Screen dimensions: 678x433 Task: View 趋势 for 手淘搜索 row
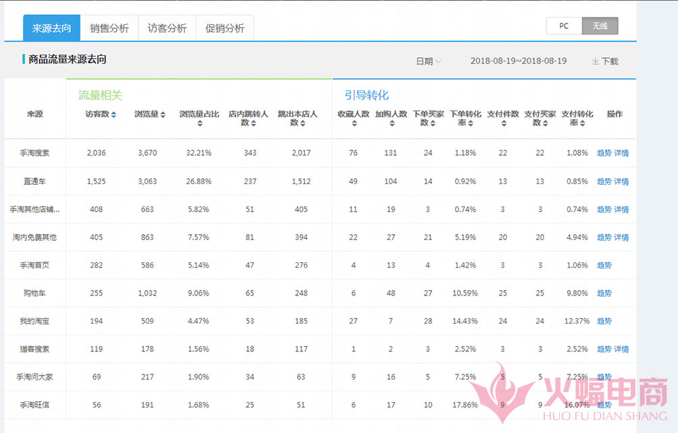604,153
